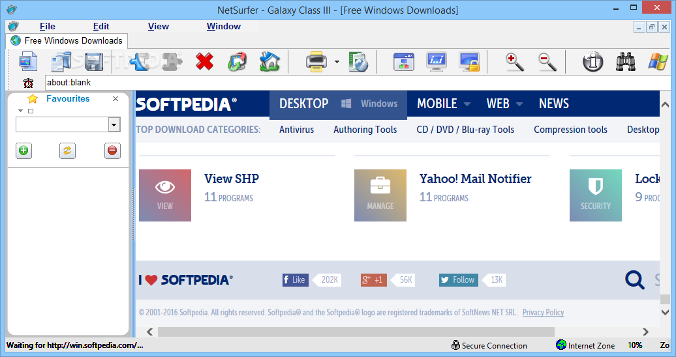Click the small triangle under Favourites title
The image size is (676, 357).
tap(20, 111)
